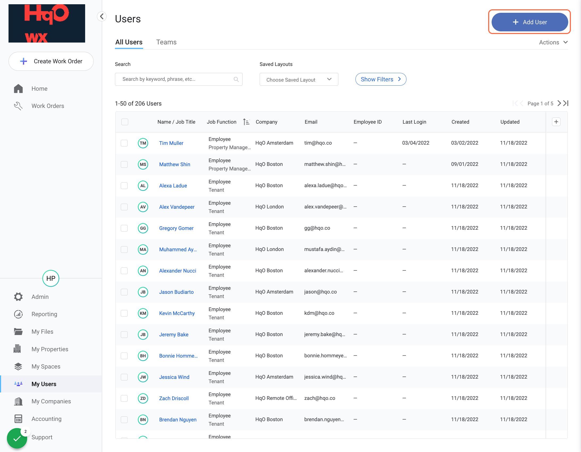Click the My Spaces layers icon
The image size is (581, 452).
[x=18, y=366]
